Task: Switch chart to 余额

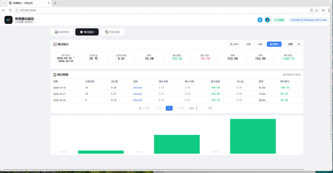Action: (x=248, y=44)
